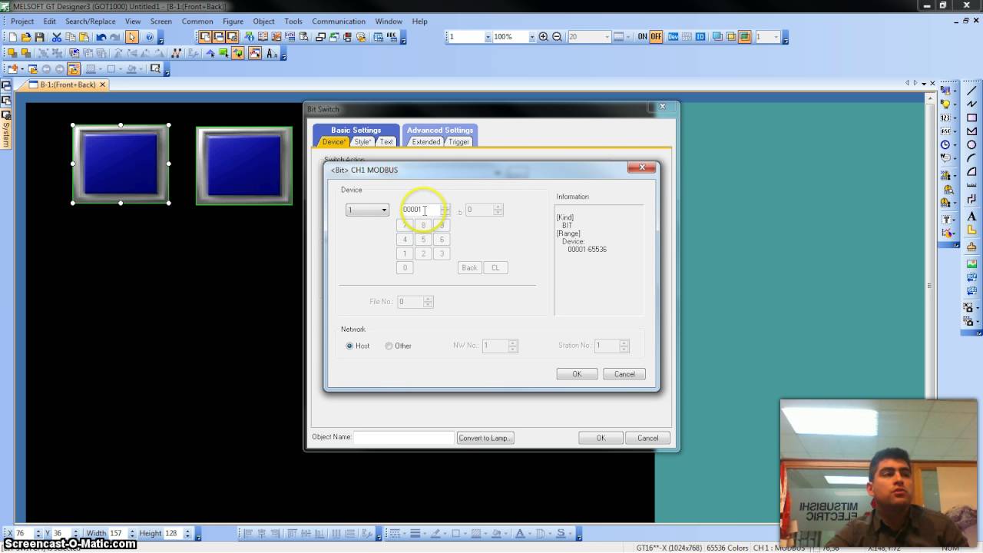Viewport: 983px width, 553px height.
Task: Select the Other network radio button
Action: point(389,346)
